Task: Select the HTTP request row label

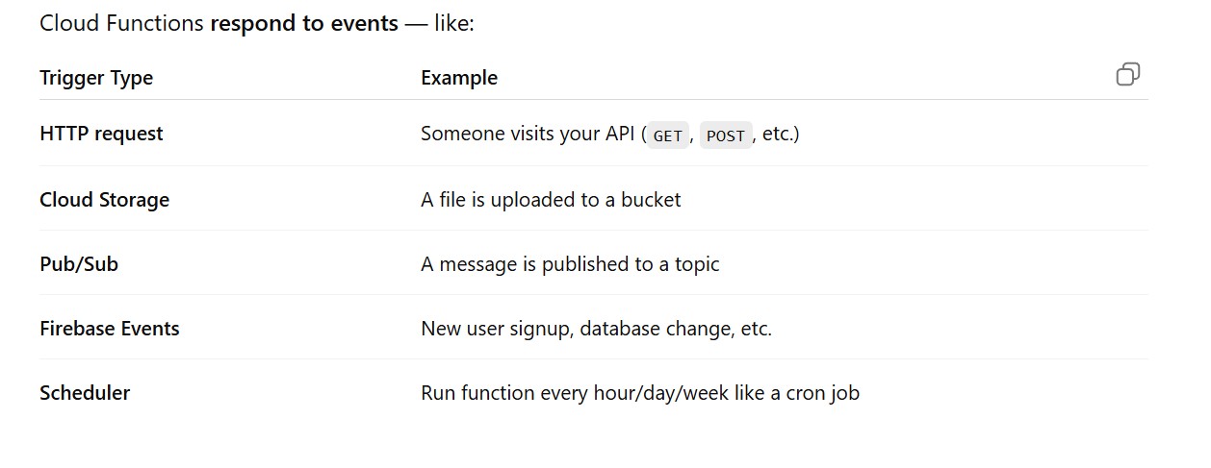Action: 101,134
